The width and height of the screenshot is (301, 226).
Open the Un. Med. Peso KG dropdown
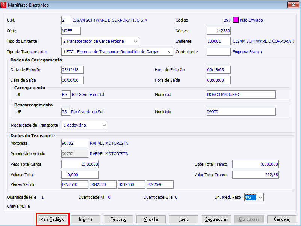tap(254, 197)
